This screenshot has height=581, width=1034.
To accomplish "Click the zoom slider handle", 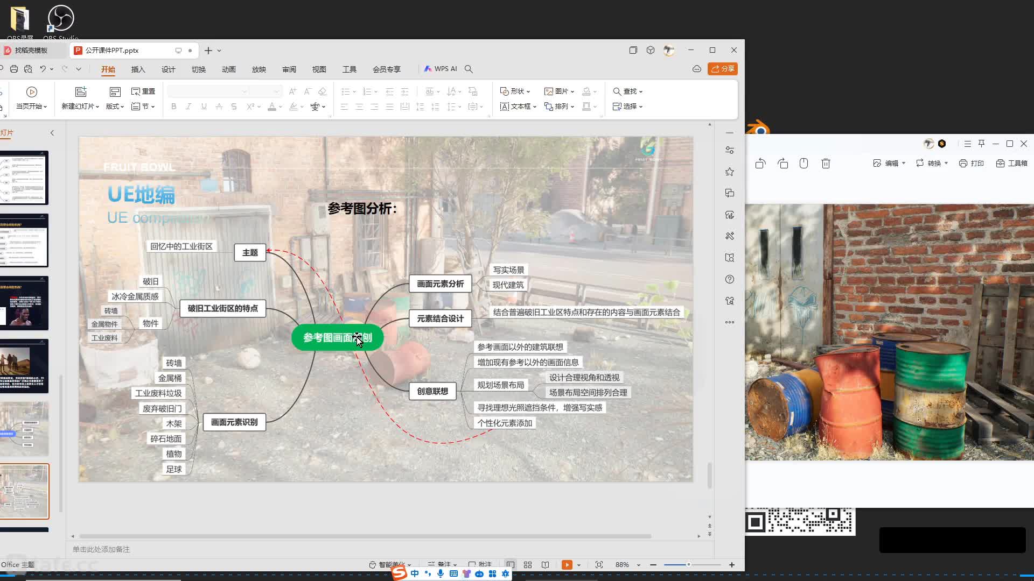I will pos(688,565).
